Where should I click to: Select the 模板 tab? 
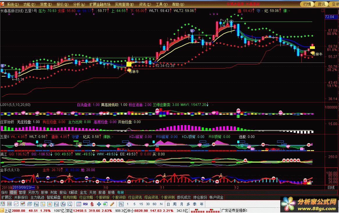[13, 192]
